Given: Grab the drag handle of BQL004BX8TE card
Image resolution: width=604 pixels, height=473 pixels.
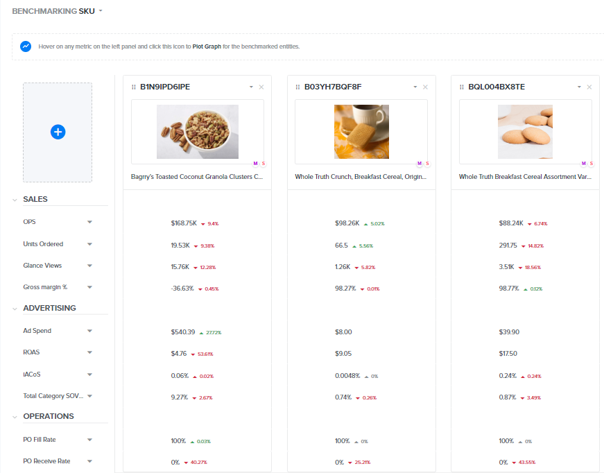Looking at the screenshot, I should point(461,87).
